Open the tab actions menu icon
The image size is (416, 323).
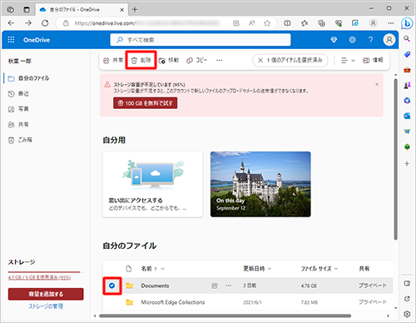[27, 10]
